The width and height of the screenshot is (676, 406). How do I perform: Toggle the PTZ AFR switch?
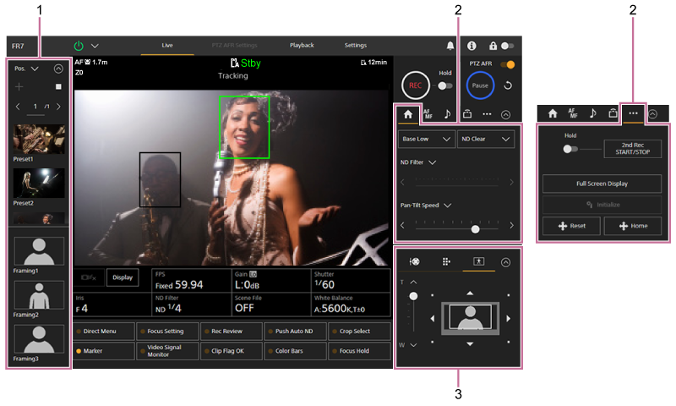coord(508,64)
